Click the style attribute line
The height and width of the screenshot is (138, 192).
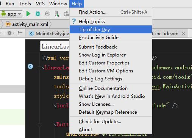[x=61, y=96]
